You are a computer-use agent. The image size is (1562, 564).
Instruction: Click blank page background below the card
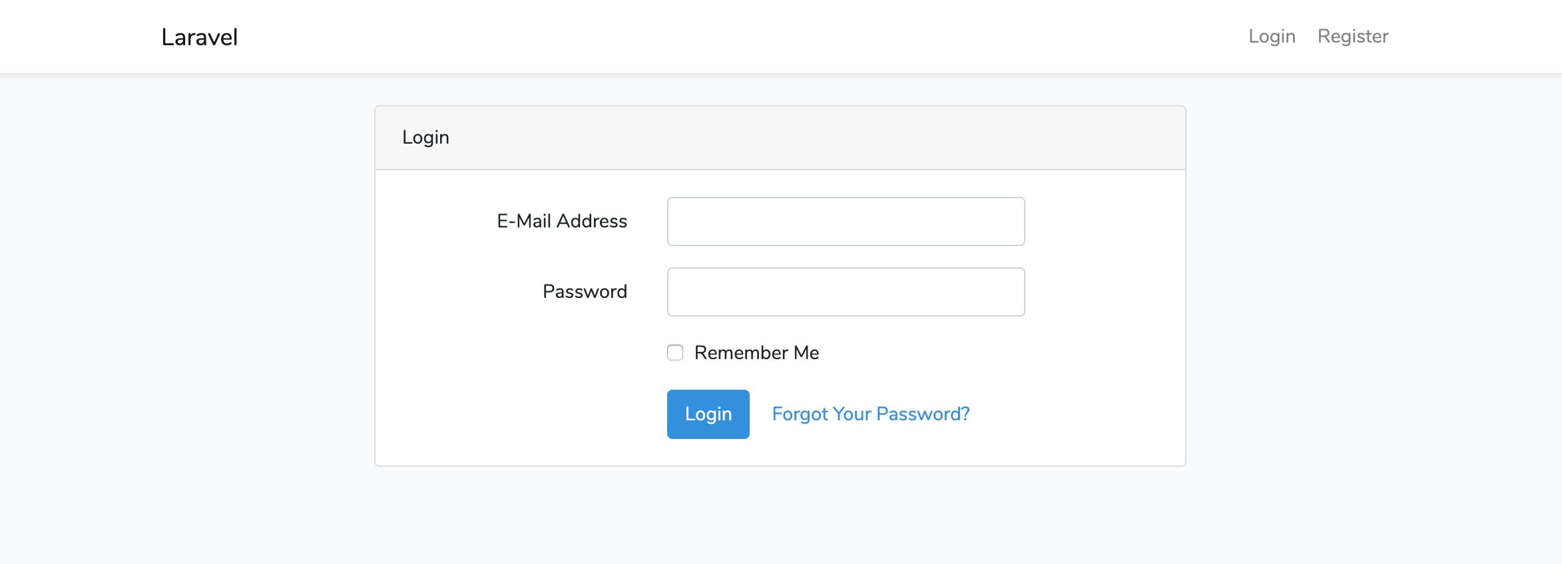780,515
